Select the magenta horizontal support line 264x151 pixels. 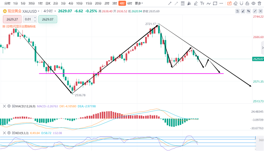point(131,73)
